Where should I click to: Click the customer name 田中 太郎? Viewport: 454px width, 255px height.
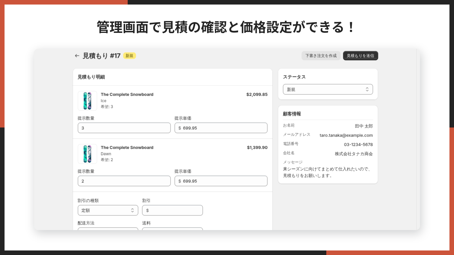click(x=364, y=126)
